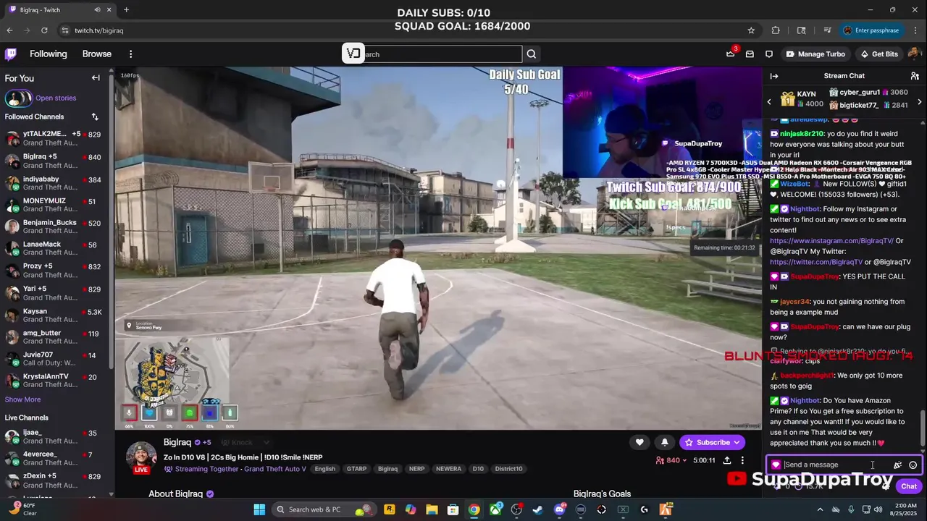Open KrystalAnnTV channel in sidebar

point(54,381)
